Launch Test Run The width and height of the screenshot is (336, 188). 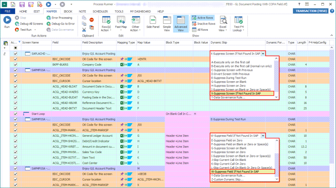pos(23,30)
